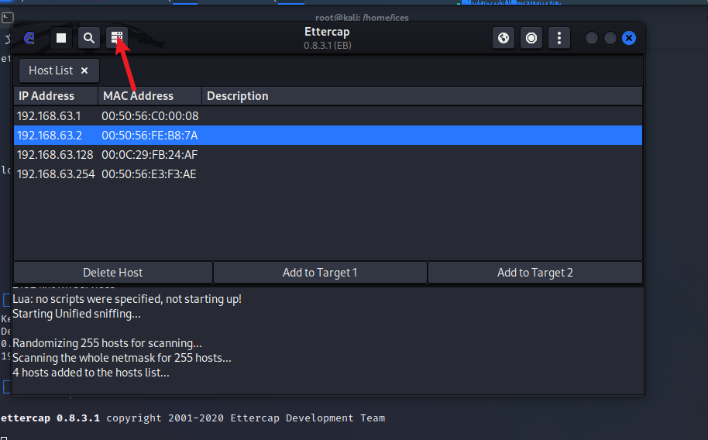Sort by IP Address column header
This screenshot has height=440, width=708.
coord(56,96)
